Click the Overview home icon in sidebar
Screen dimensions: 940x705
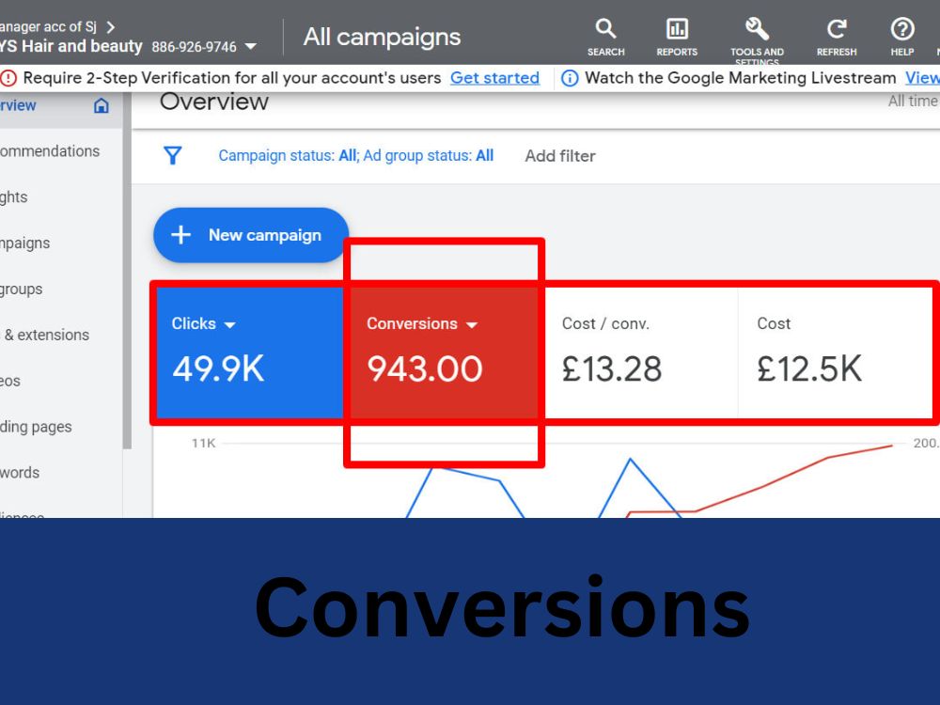102,105
